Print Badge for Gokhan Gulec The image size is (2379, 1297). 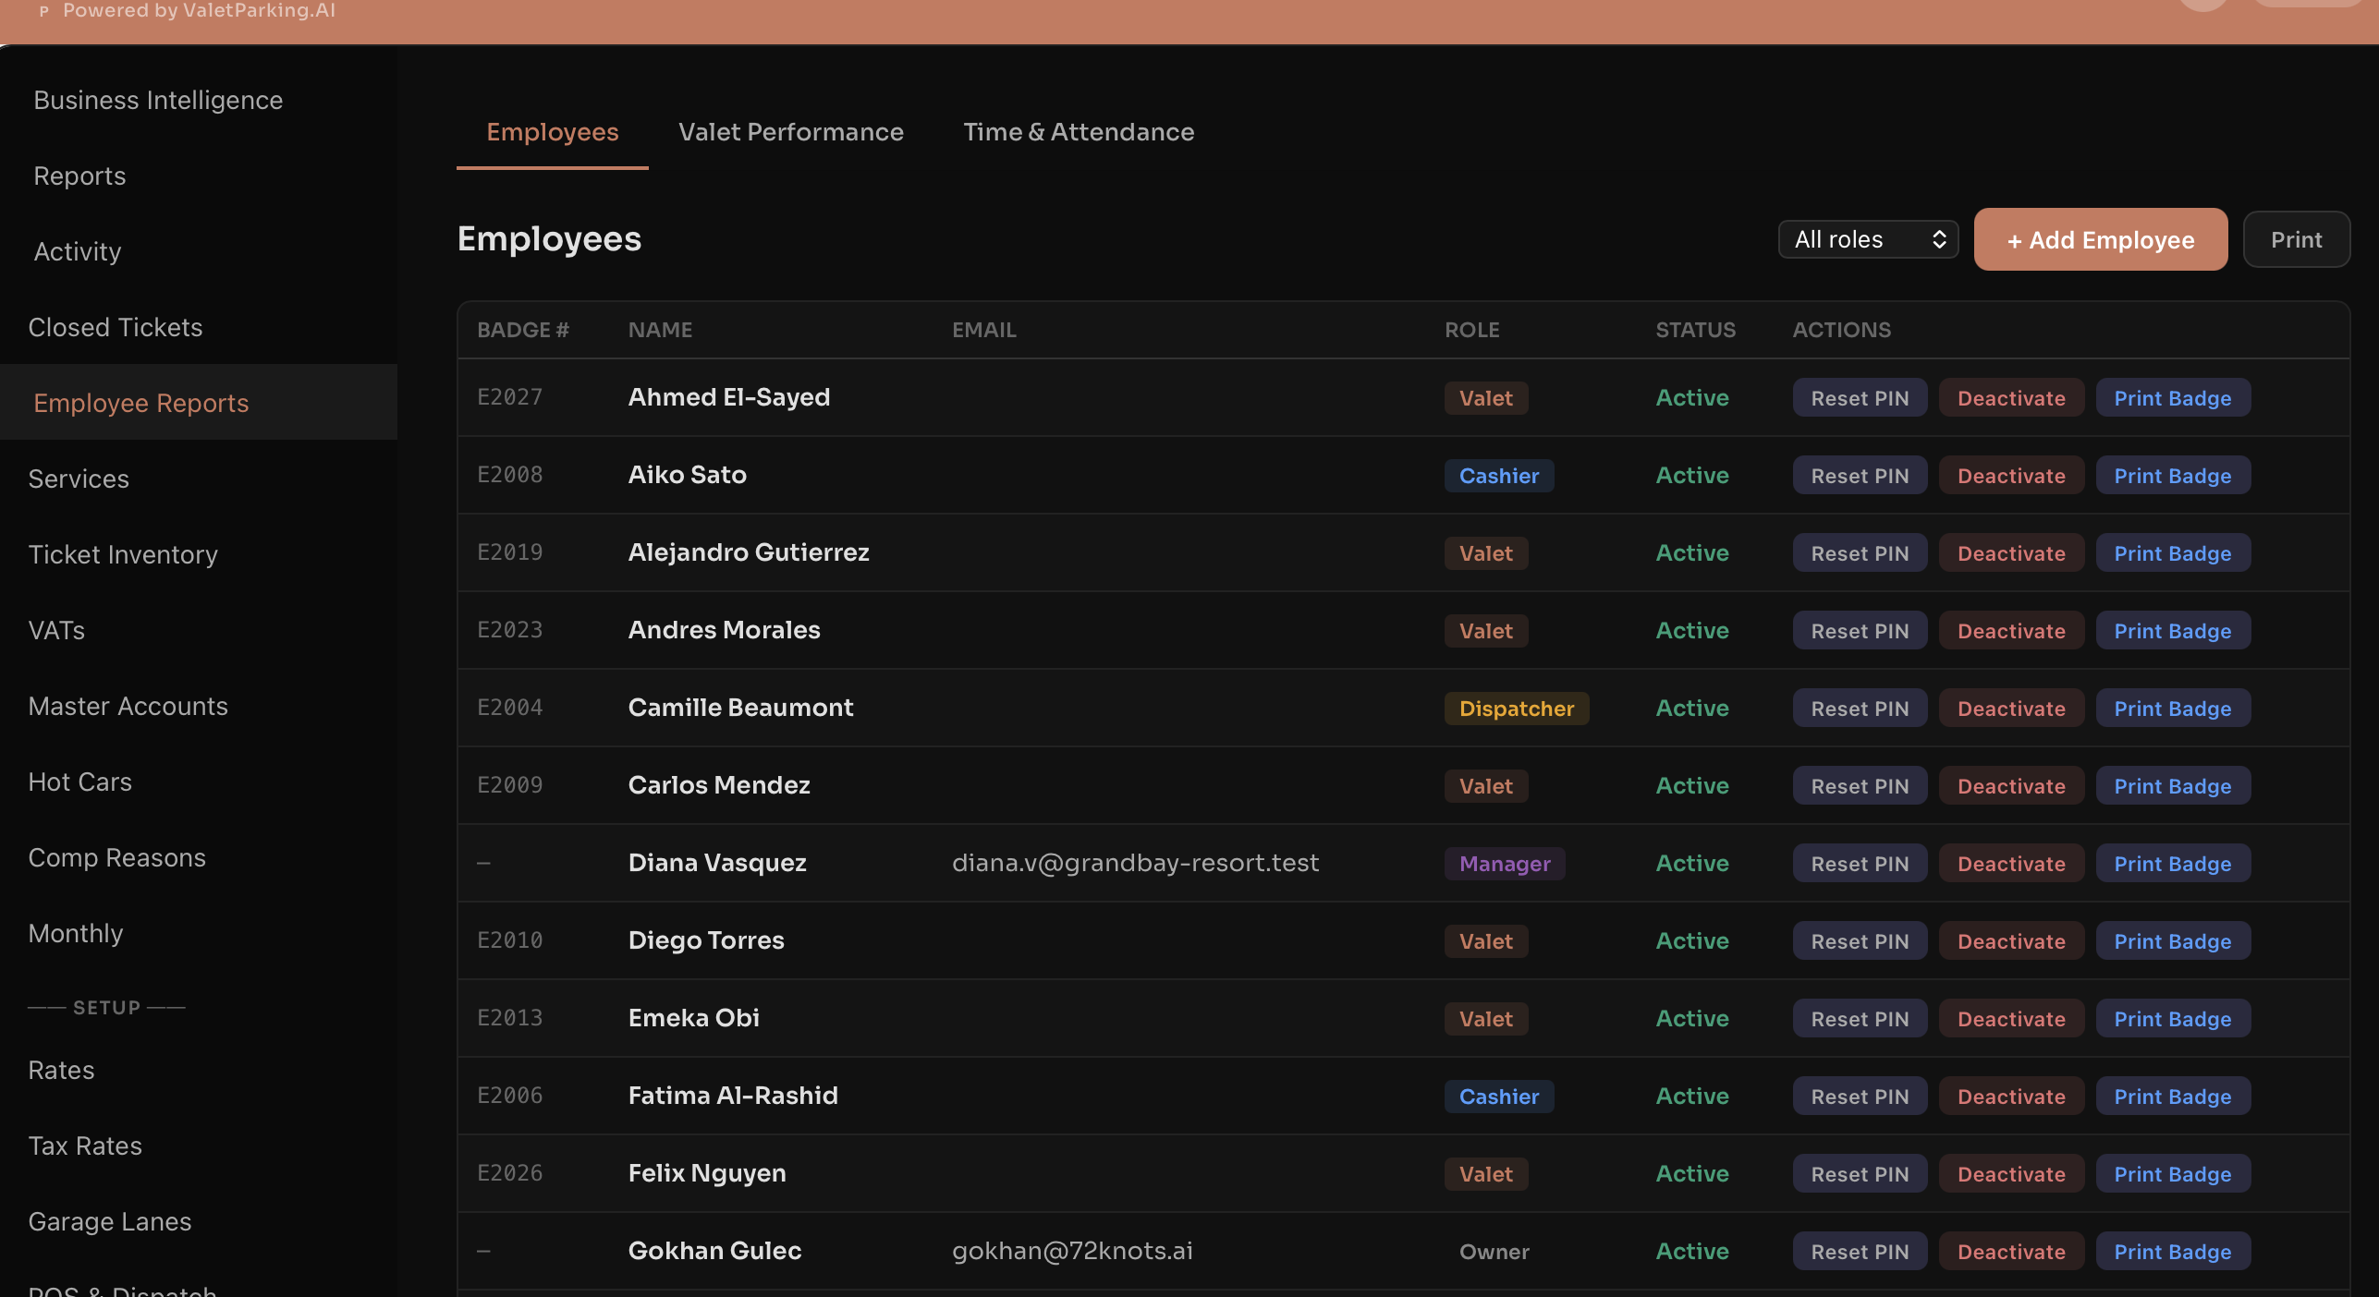pyautogui.click(x=2173, y=1251)
